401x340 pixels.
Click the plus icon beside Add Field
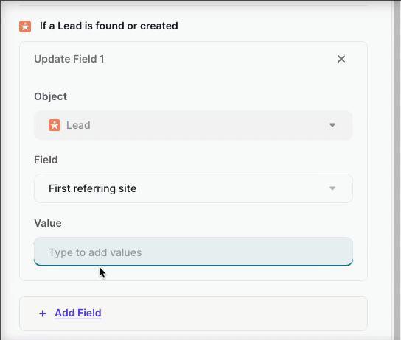(43, 314)
